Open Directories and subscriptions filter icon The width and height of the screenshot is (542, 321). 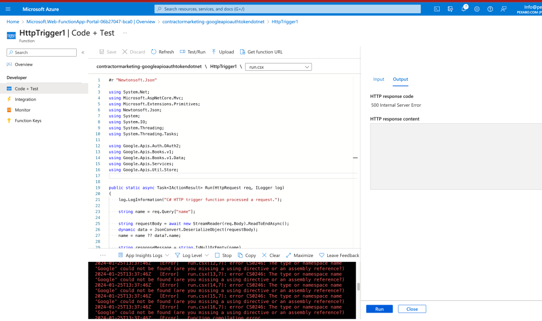coord(450,9)
